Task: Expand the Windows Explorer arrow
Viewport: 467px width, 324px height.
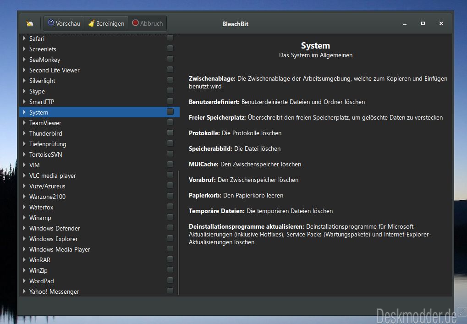Action: click(24, 239)
